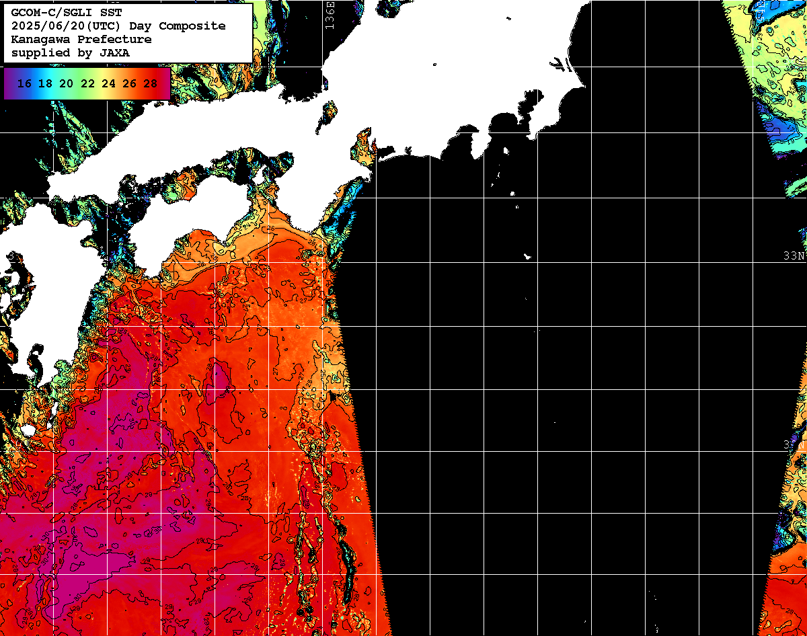Pick the 26 degree value on color scale
Image resolution: width=807 pixels, height=636 pixels.
point(129,83)
